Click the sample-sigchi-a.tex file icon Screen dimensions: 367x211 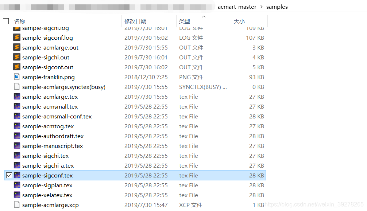point(17,165)
